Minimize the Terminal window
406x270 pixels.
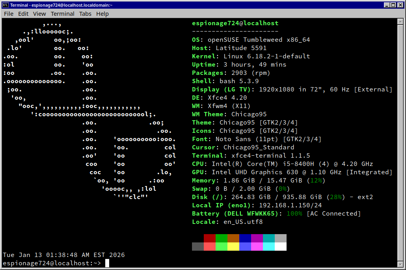pos(386,5)
